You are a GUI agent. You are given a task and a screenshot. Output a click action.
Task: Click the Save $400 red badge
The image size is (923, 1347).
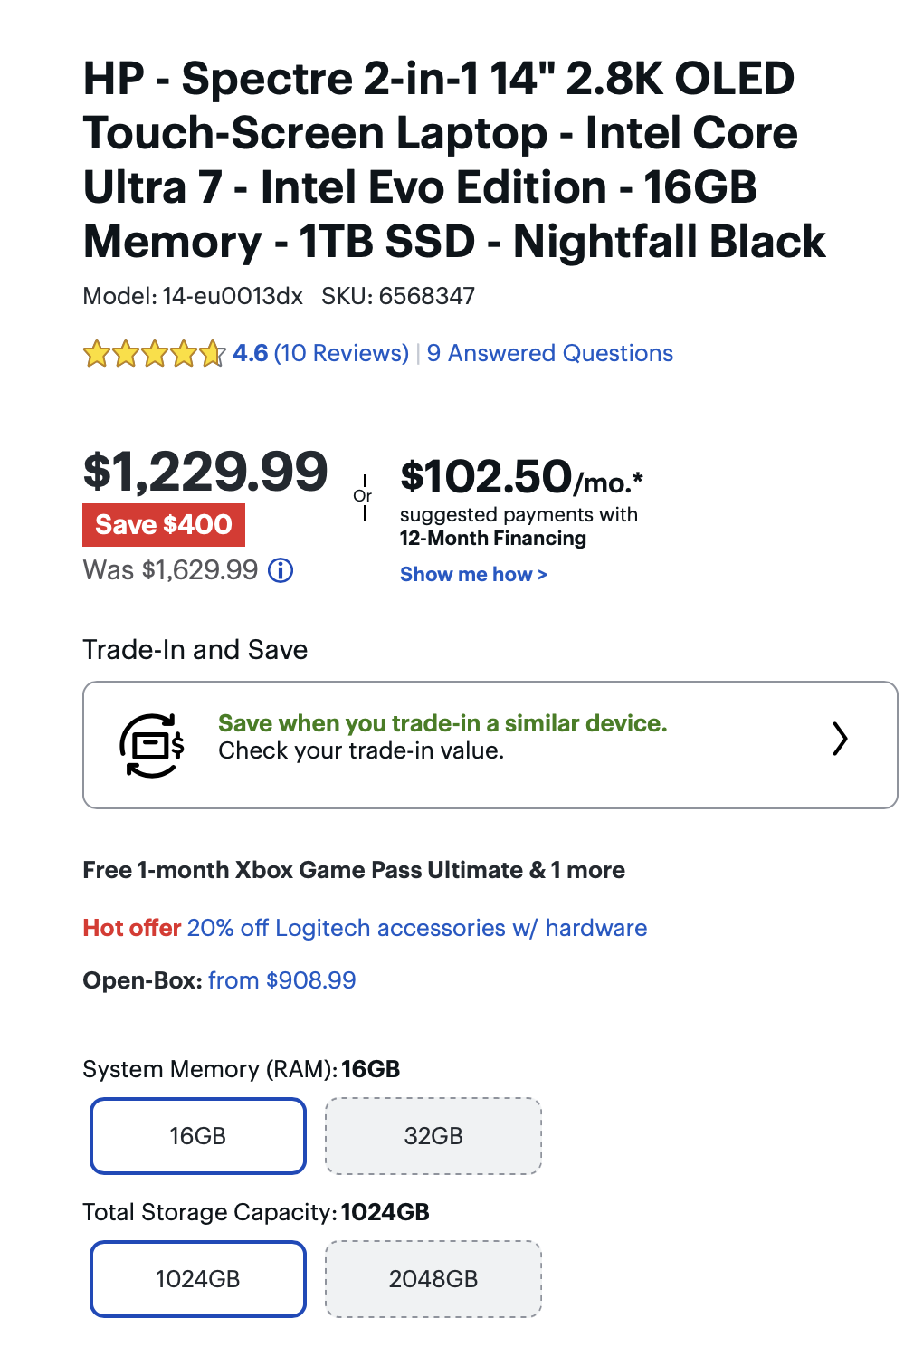coord(164,525)
